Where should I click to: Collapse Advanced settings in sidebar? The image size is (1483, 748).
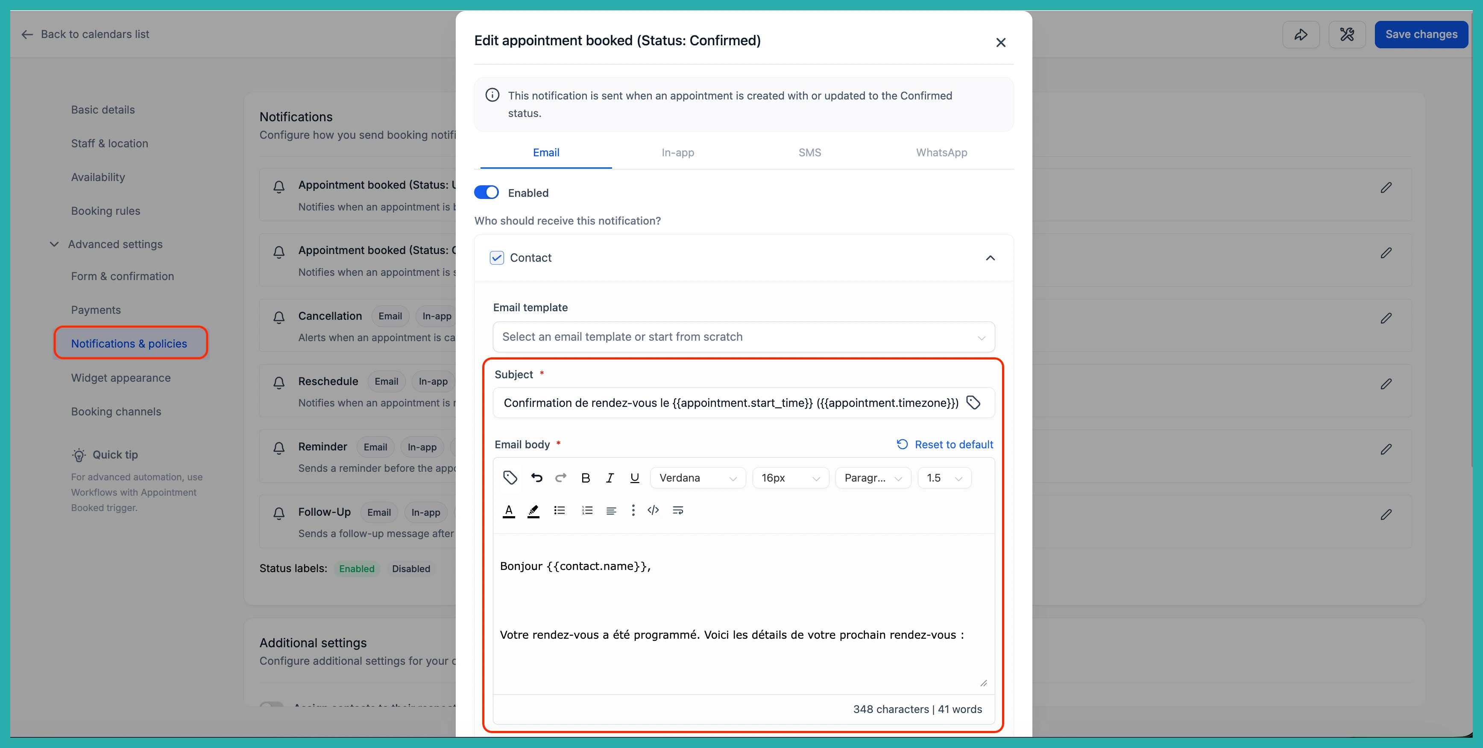pyautogui.click(x=54, y=244)
